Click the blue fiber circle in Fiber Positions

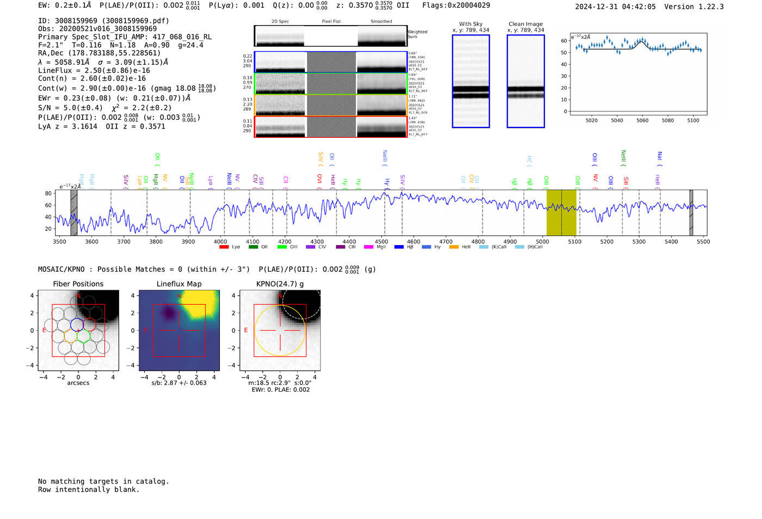pos(77,325)
